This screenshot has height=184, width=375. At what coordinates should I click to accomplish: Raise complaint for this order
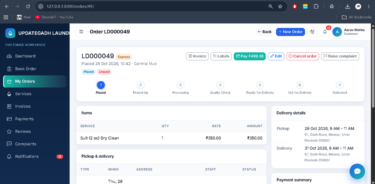tap(340, 56)
